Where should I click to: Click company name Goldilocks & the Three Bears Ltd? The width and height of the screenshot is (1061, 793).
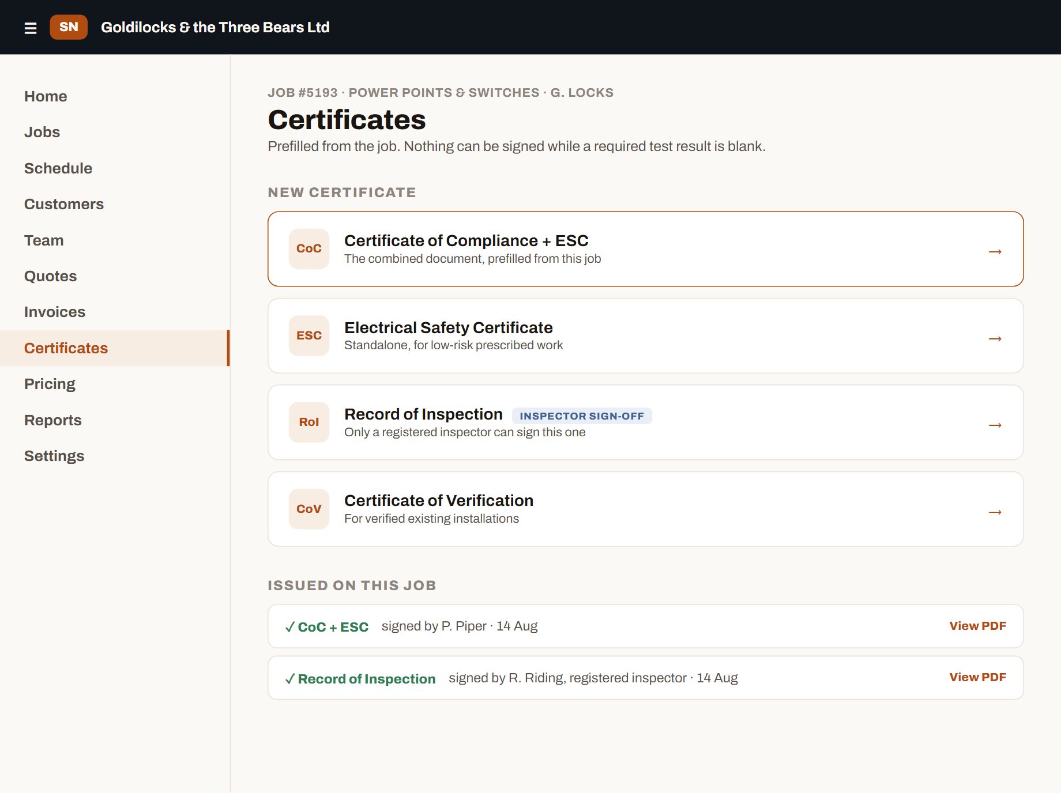click(215, 27)
